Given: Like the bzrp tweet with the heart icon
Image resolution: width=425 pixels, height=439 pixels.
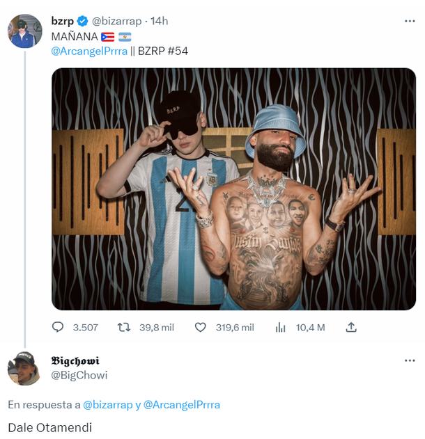Looking at the screenshot, I should coord(201,327).
